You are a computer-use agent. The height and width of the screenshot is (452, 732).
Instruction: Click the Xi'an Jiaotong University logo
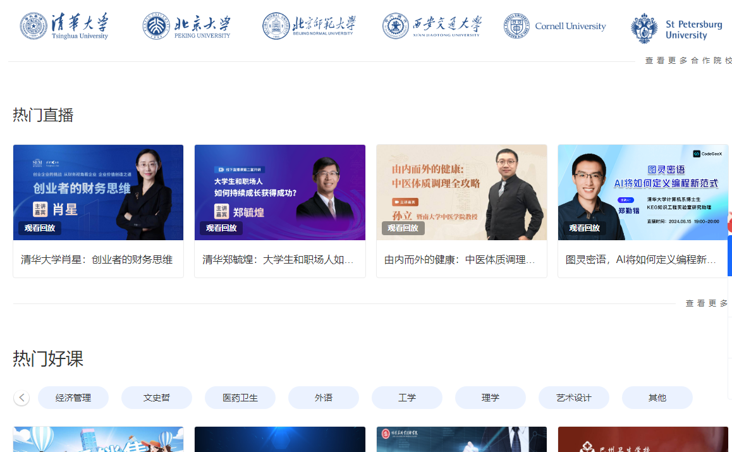coord(432,27)
